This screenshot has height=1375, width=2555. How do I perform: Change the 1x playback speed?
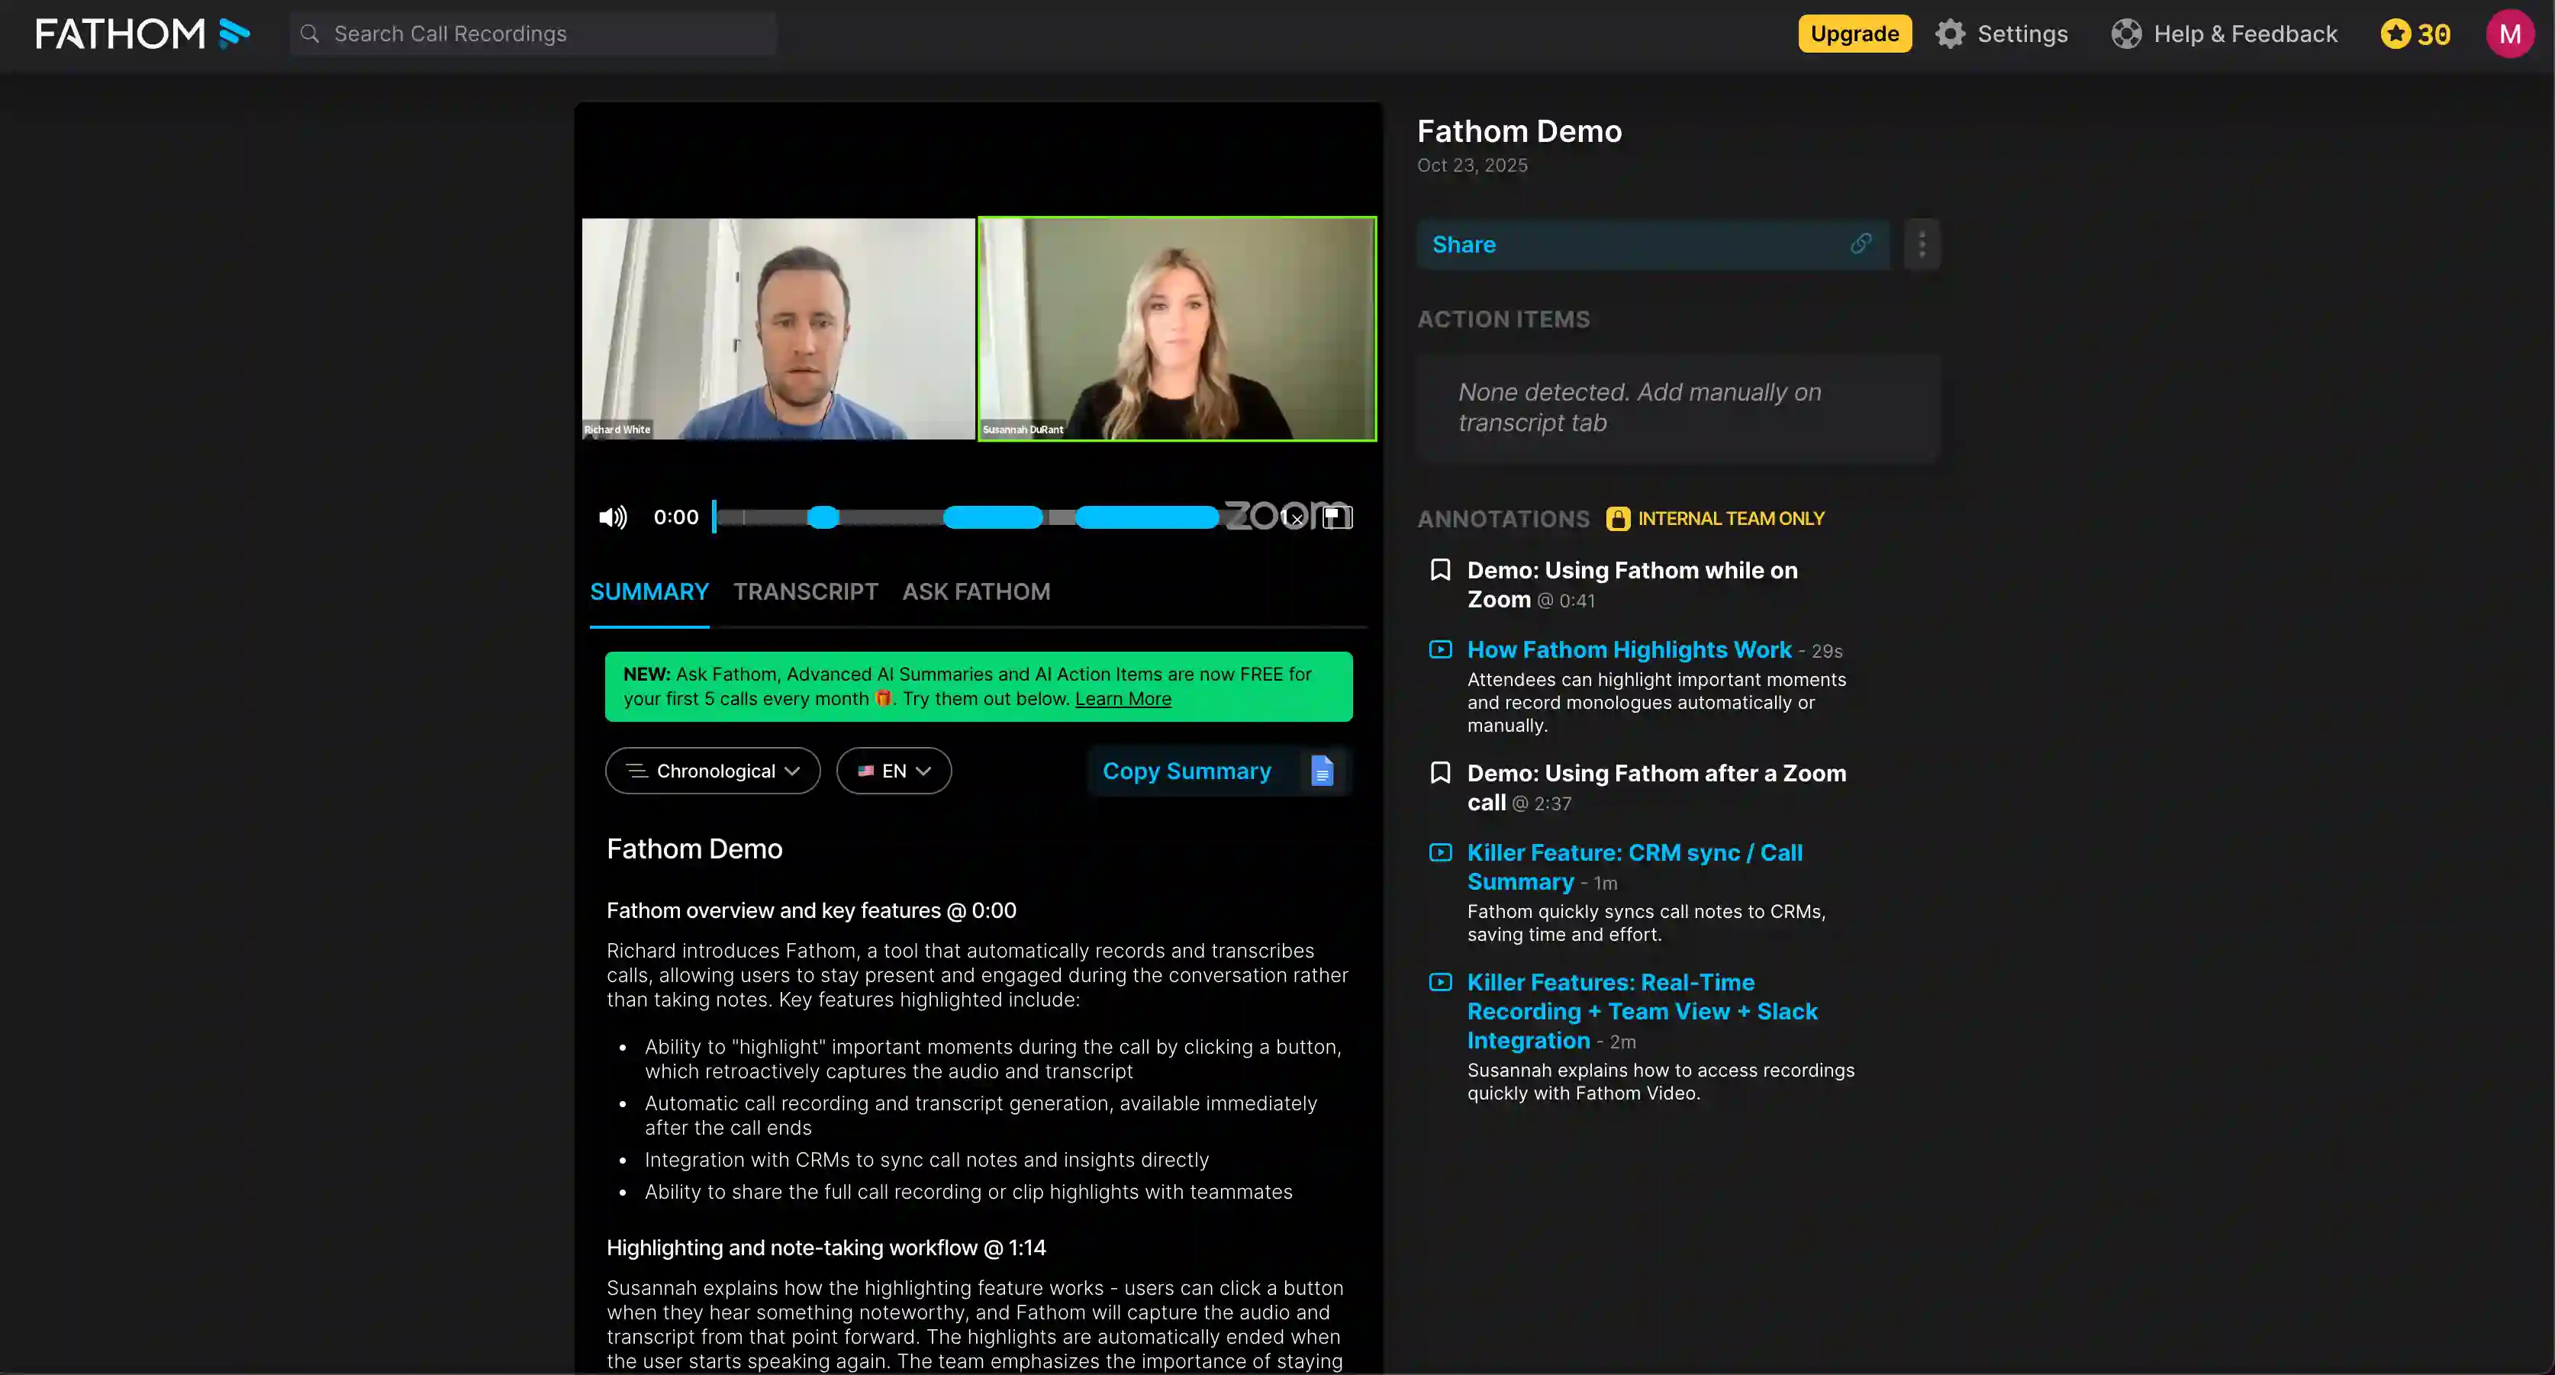(x=1290, y=517)
